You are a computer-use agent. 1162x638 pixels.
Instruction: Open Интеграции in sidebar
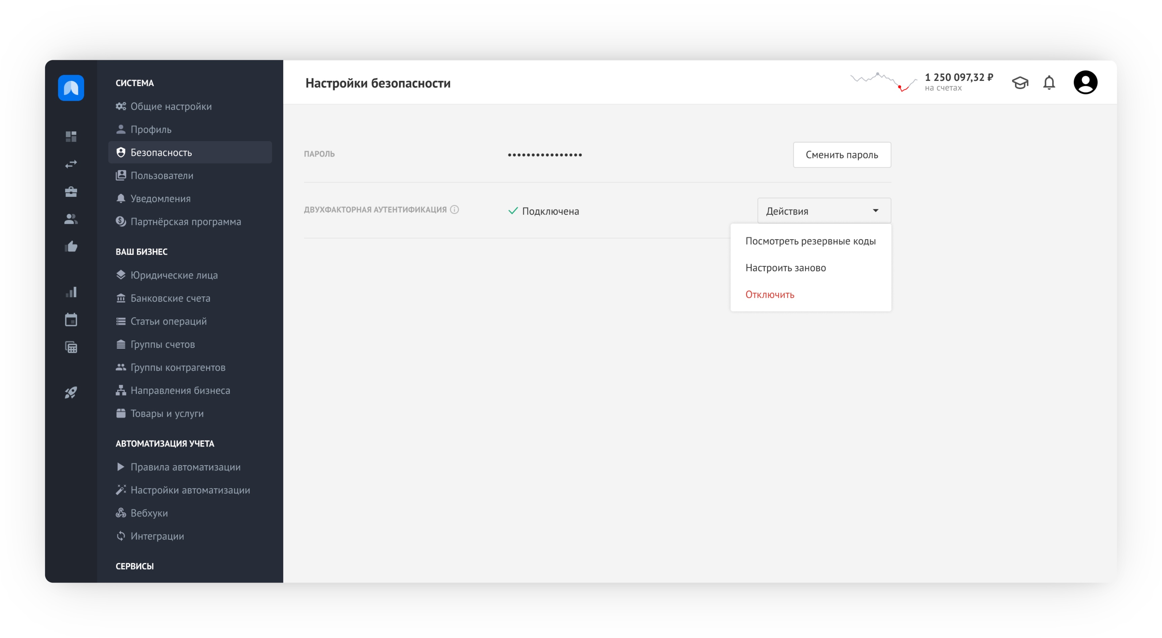coord(190,536)
